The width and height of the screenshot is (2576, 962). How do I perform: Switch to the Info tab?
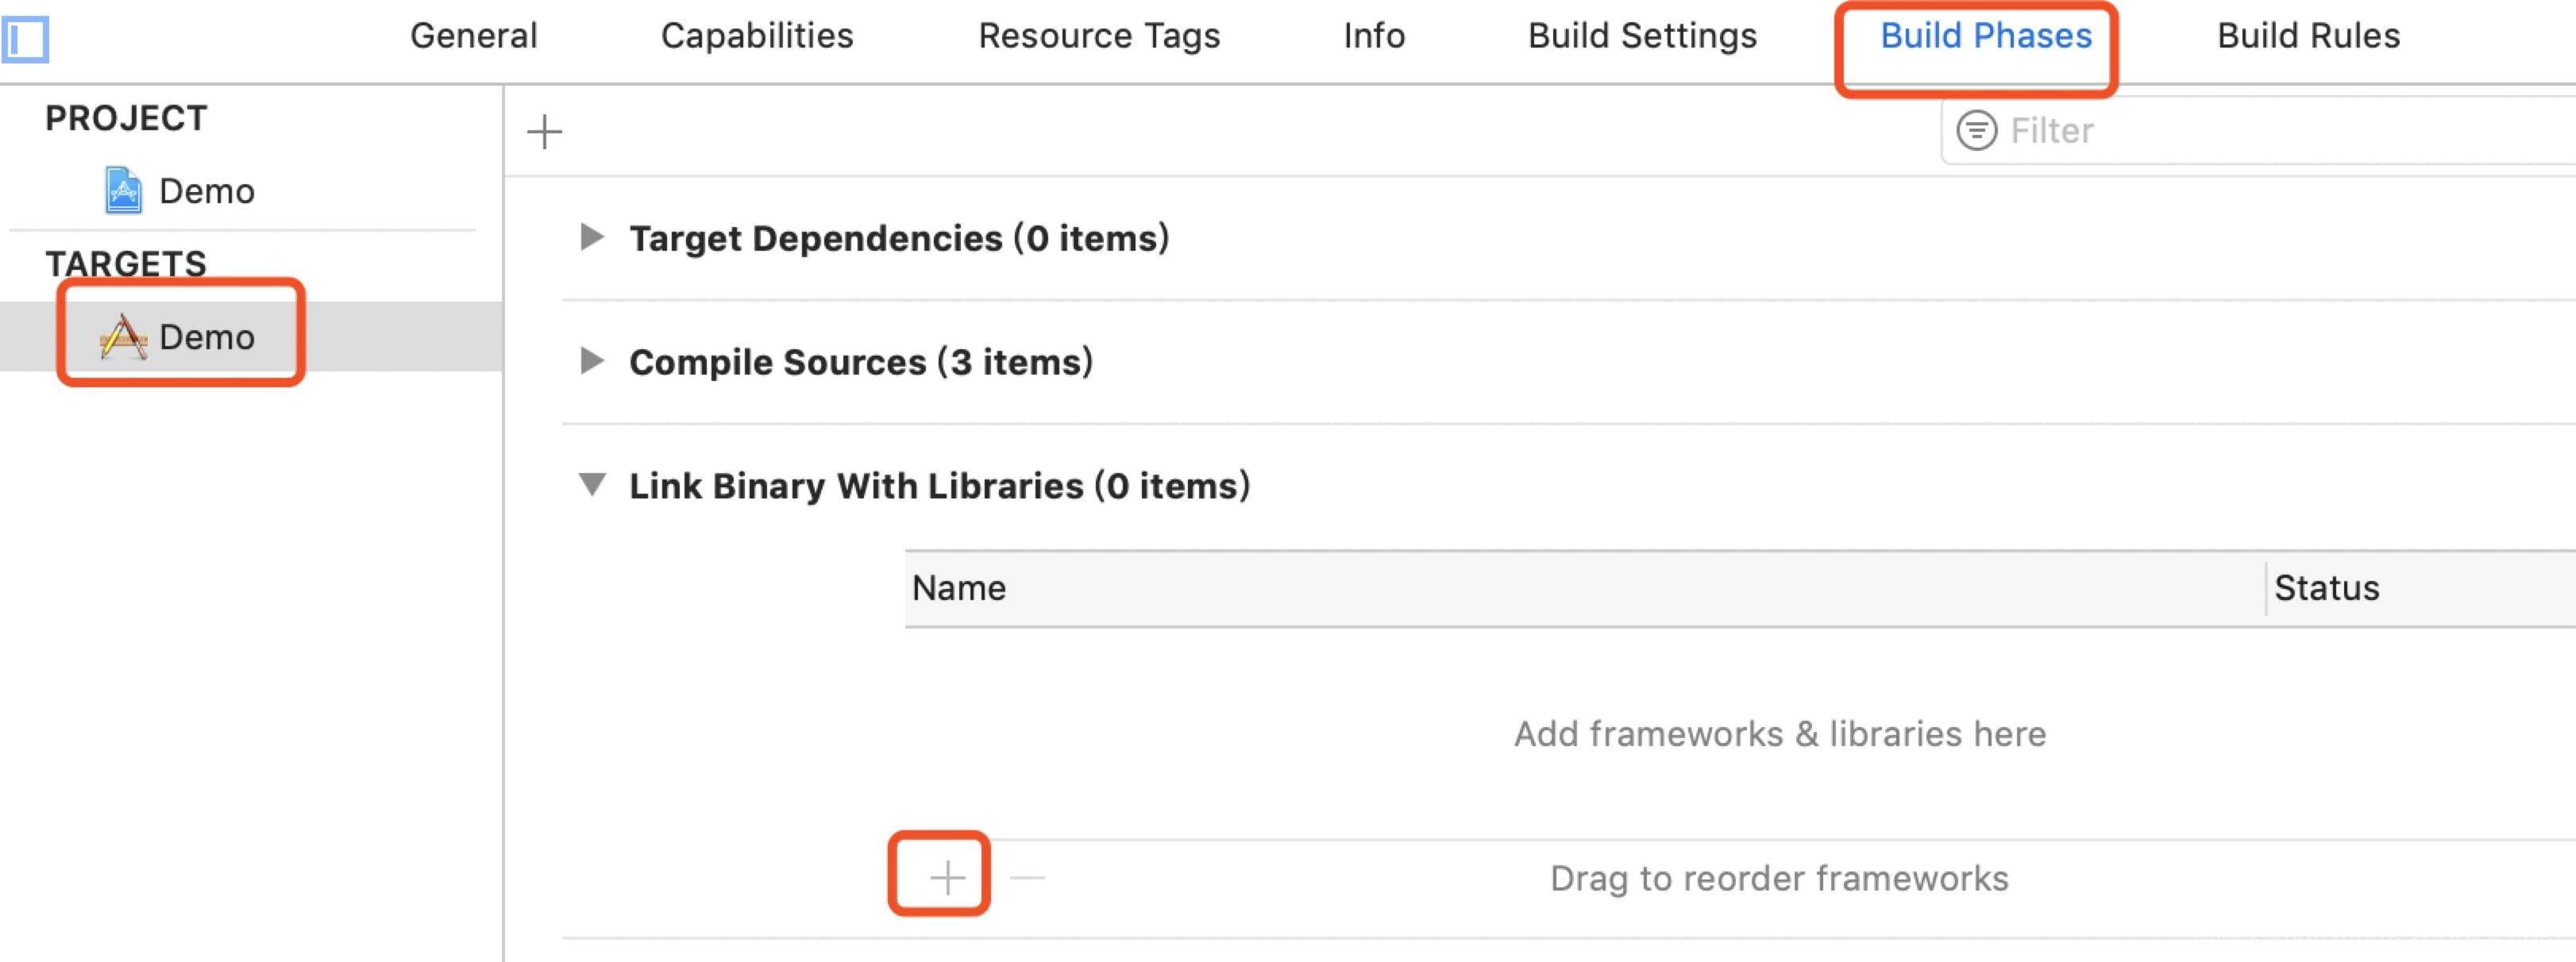tap(1374, 36)
